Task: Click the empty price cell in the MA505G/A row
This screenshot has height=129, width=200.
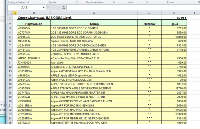Action: pyautogui.click(x=174, y=54)
